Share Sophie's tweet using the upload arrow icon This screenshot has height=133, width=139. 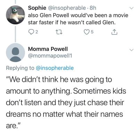[114, 32]
